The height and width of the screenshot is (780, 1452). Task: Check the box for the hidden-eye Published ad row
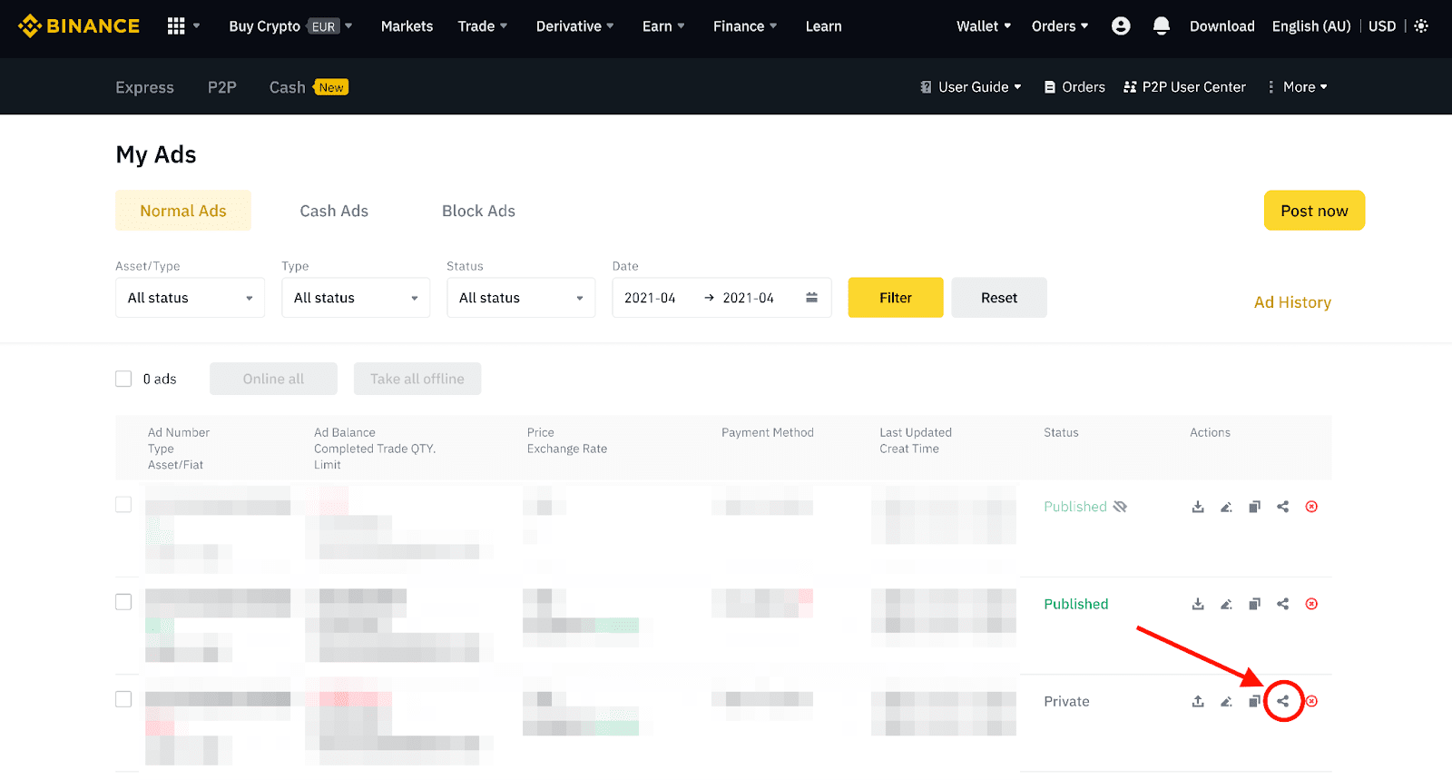point(123,504)
